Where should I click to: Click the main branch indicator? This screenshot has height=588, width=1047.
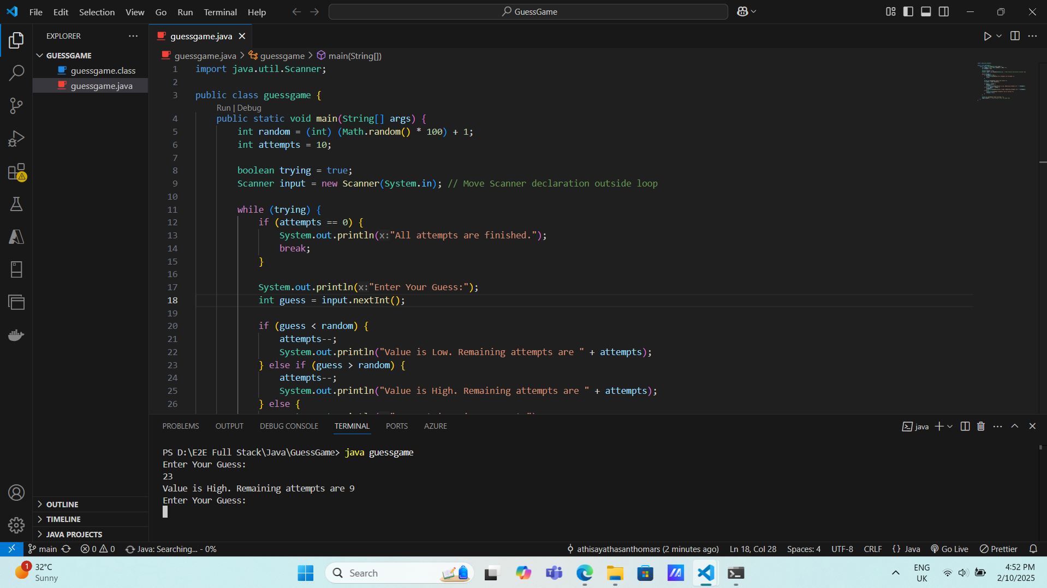point(43,549)
